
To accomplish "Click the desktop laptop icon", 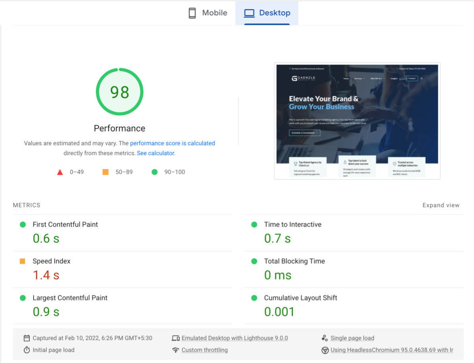I will point(249,13).
